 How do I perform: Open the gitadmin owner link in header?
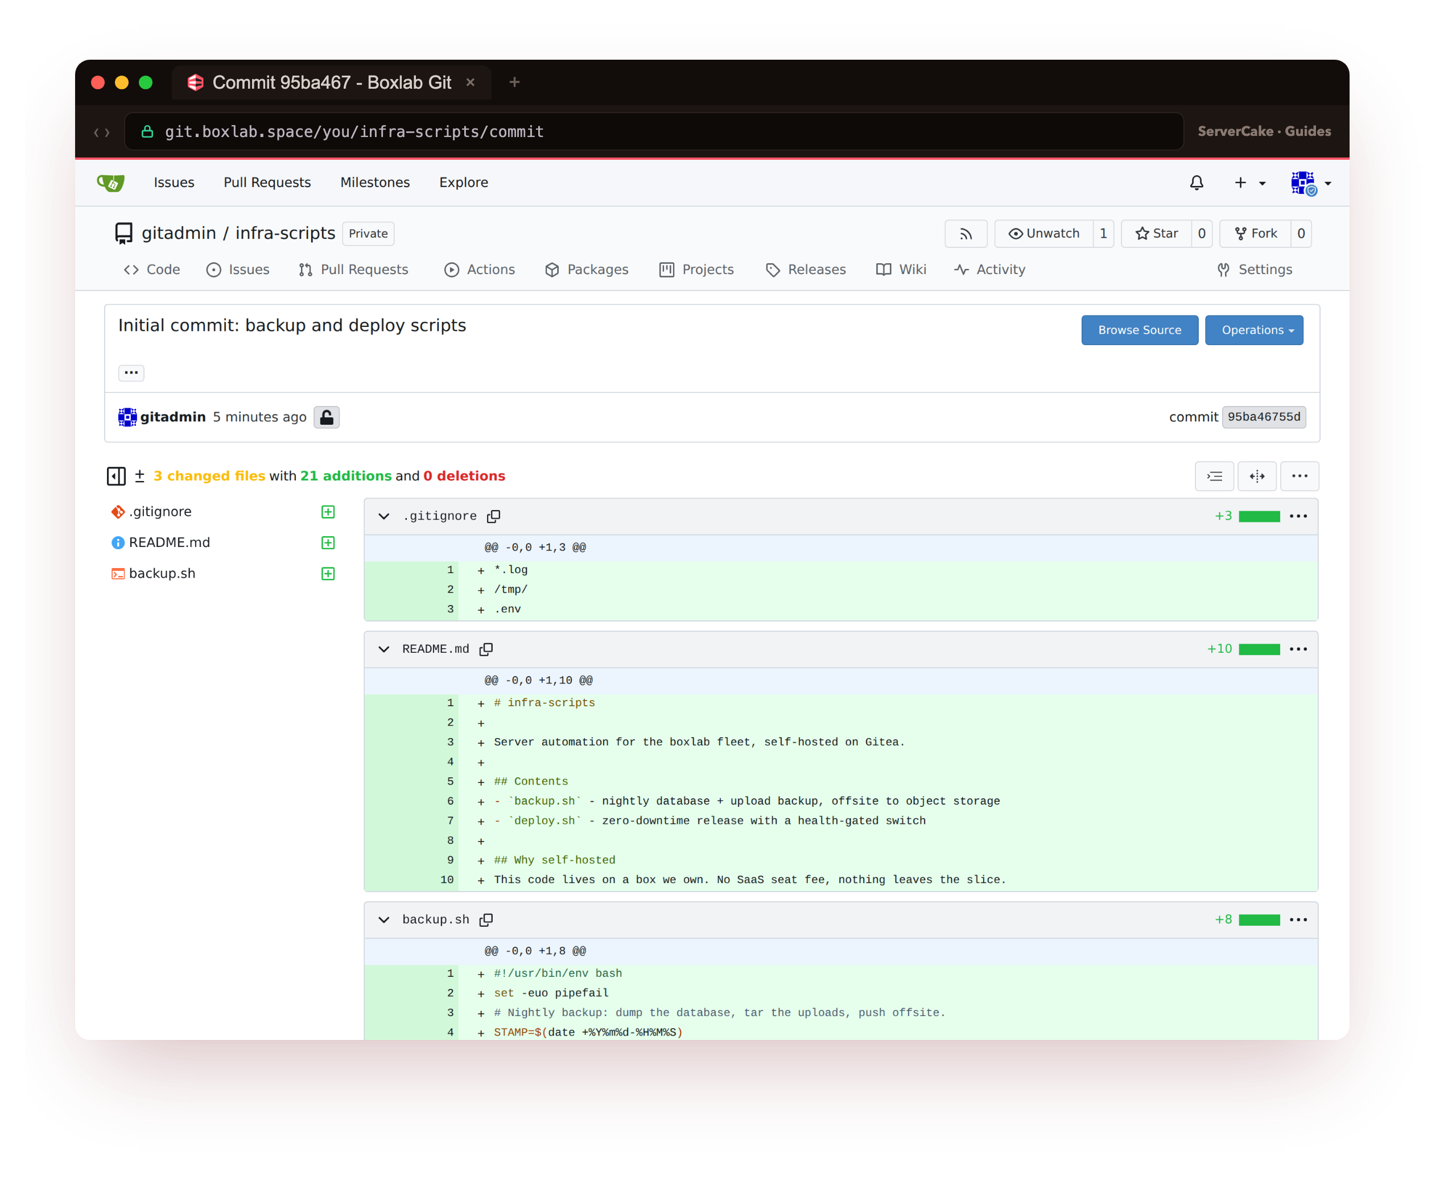point(179,233)
